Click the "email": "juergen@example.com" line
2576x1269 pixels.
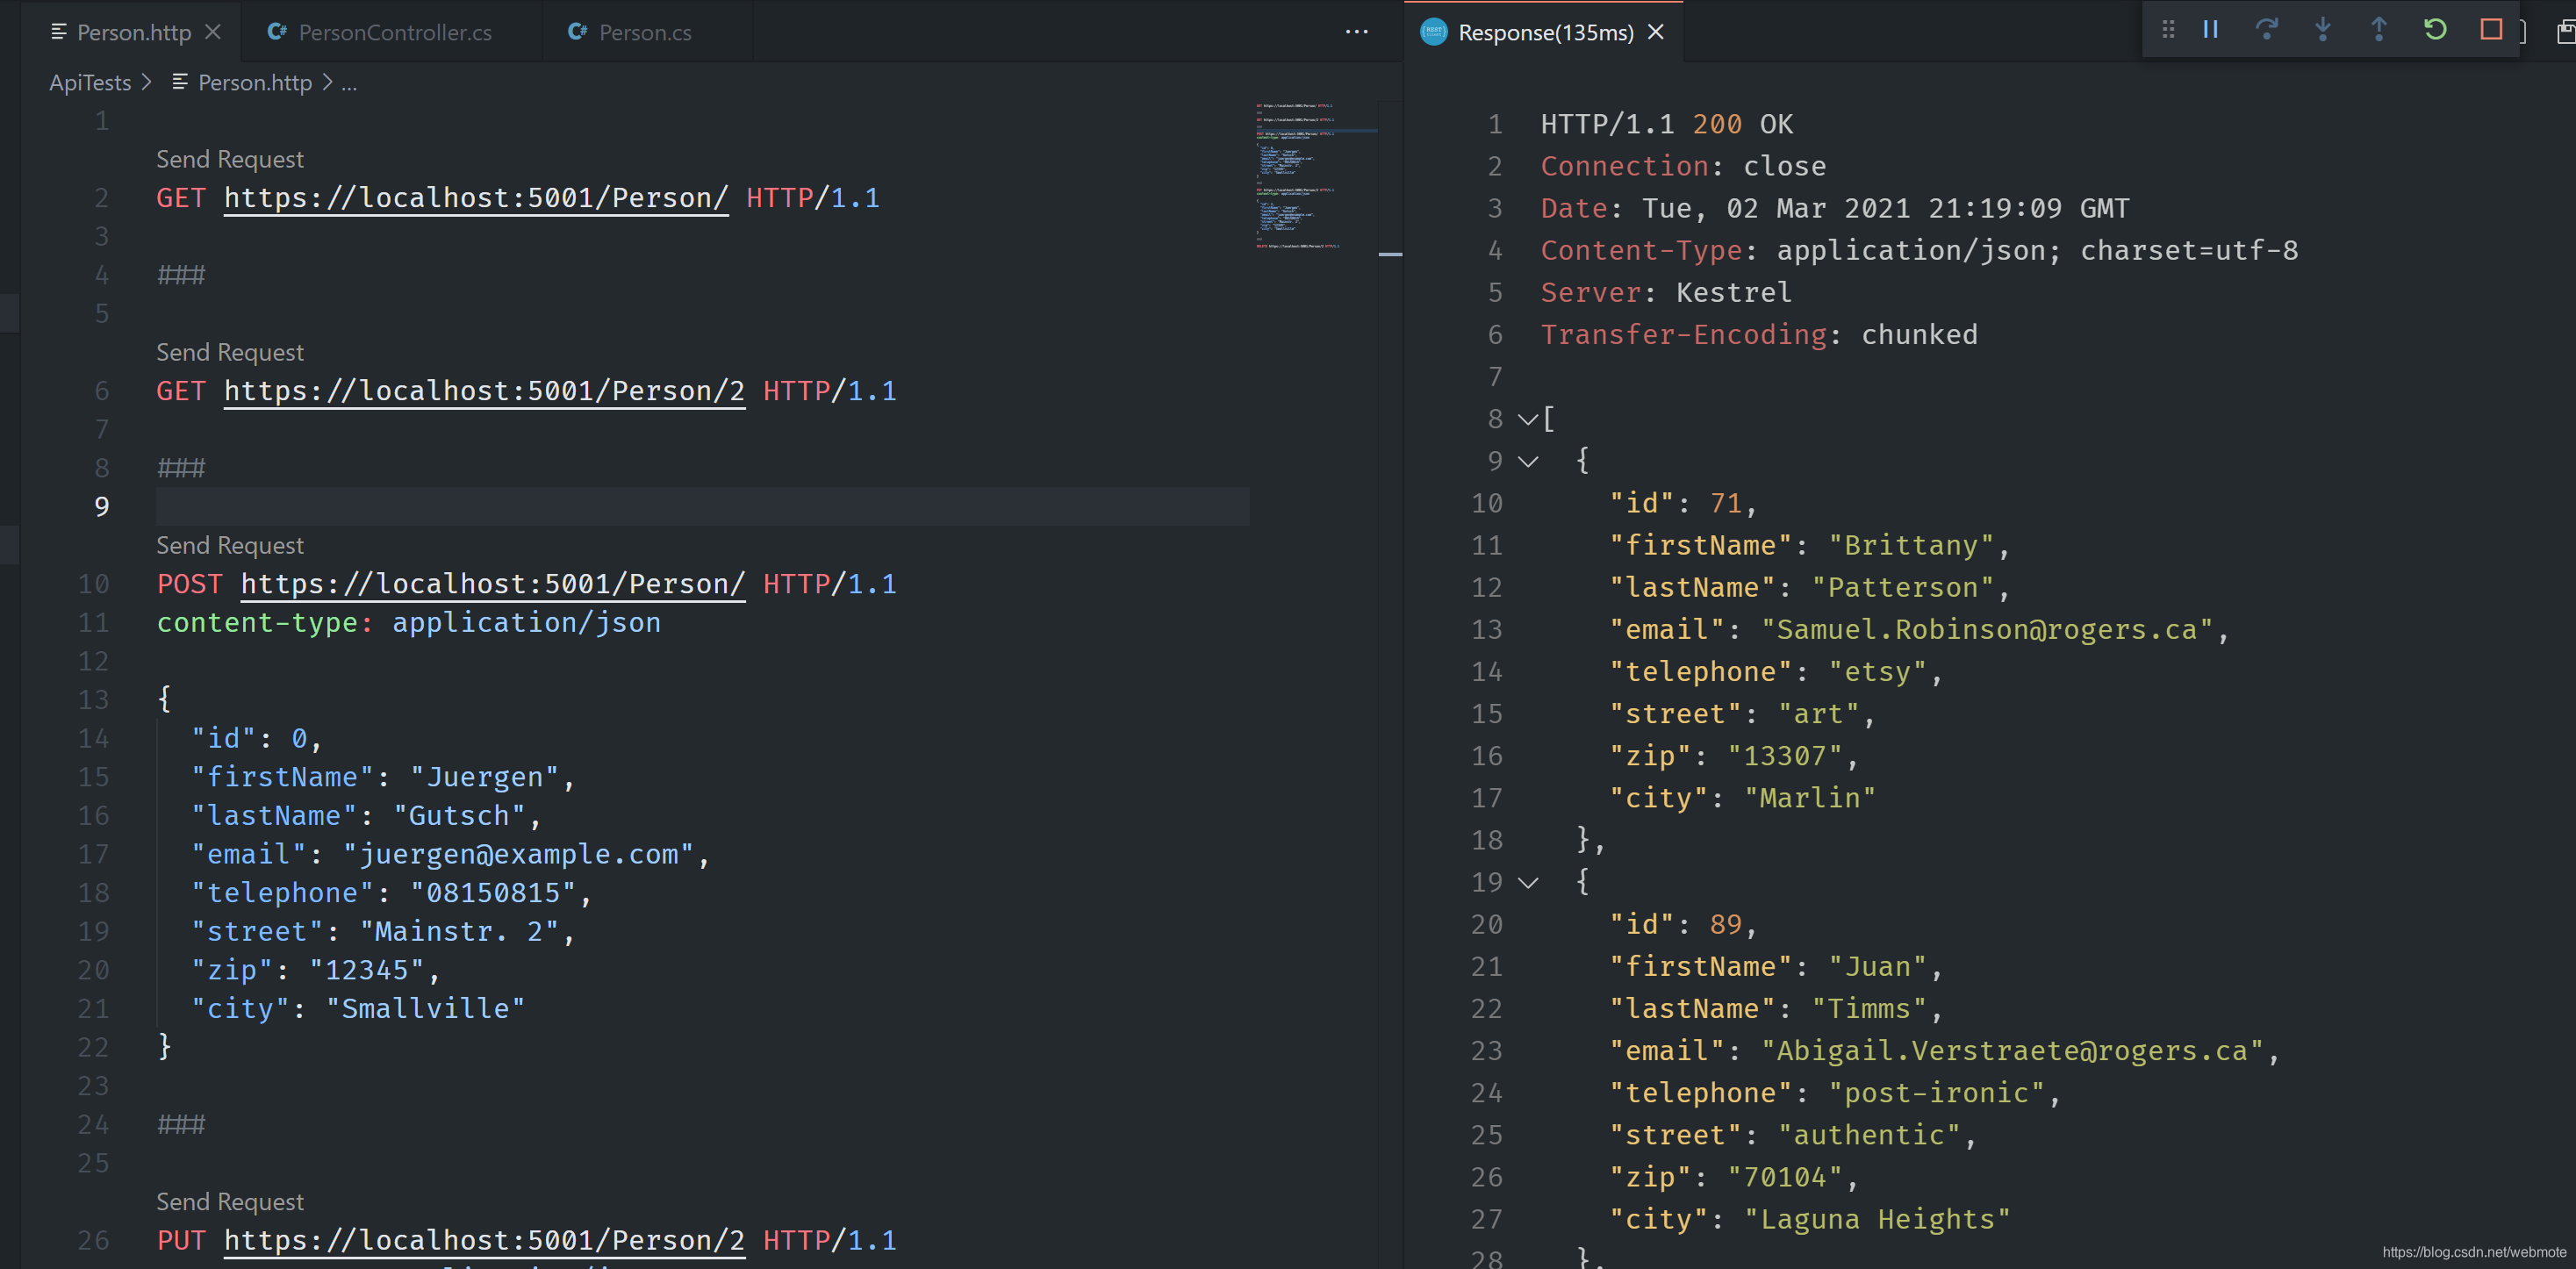450,854
